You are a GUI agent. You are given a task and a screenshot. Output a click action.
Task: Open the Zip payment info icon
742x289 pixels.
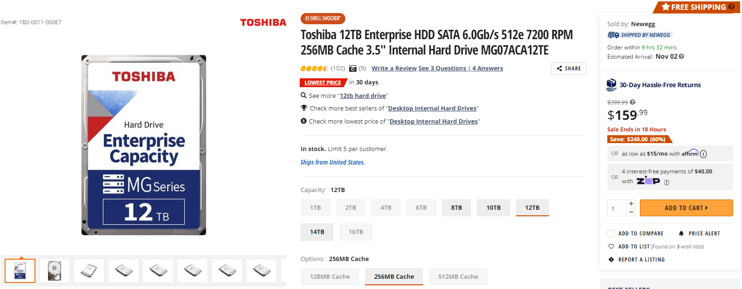666,182
